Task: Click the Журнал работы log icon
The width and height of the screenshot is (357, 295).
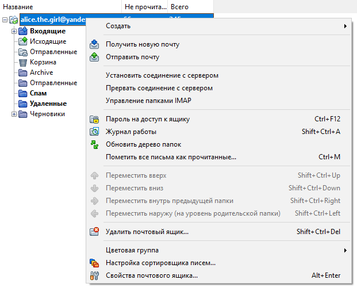Action: pyautogui.click(x=95, y=132)
